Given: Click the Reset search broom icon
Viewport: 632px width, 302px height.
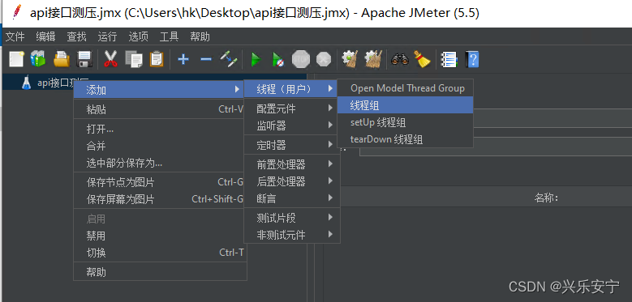Looking at the screenshot, I should point(422,60).
